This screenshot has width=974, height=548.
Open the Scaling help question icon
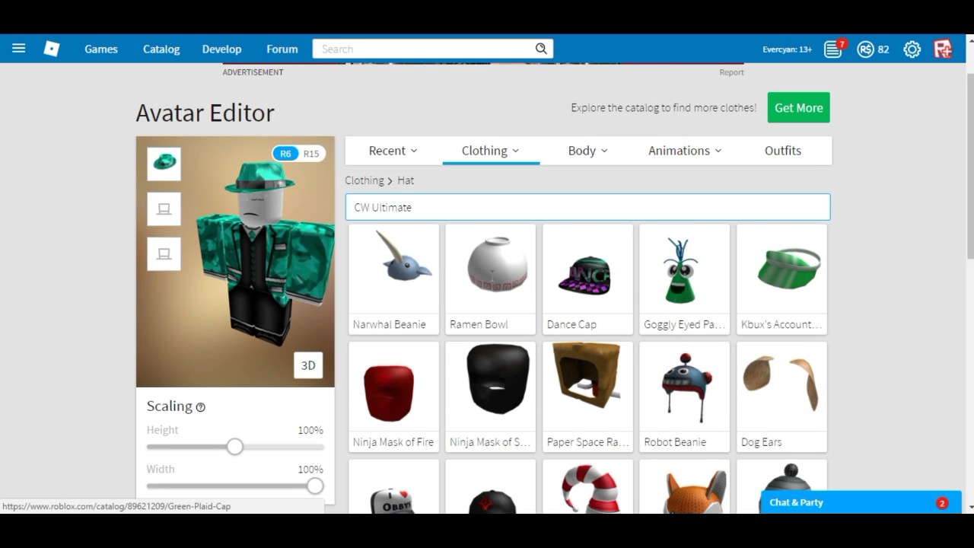(x=201, y=407)
